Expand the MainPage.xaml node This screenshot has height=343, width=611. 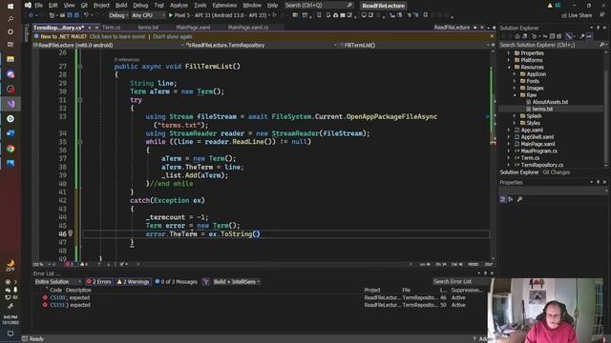[509, 144]
